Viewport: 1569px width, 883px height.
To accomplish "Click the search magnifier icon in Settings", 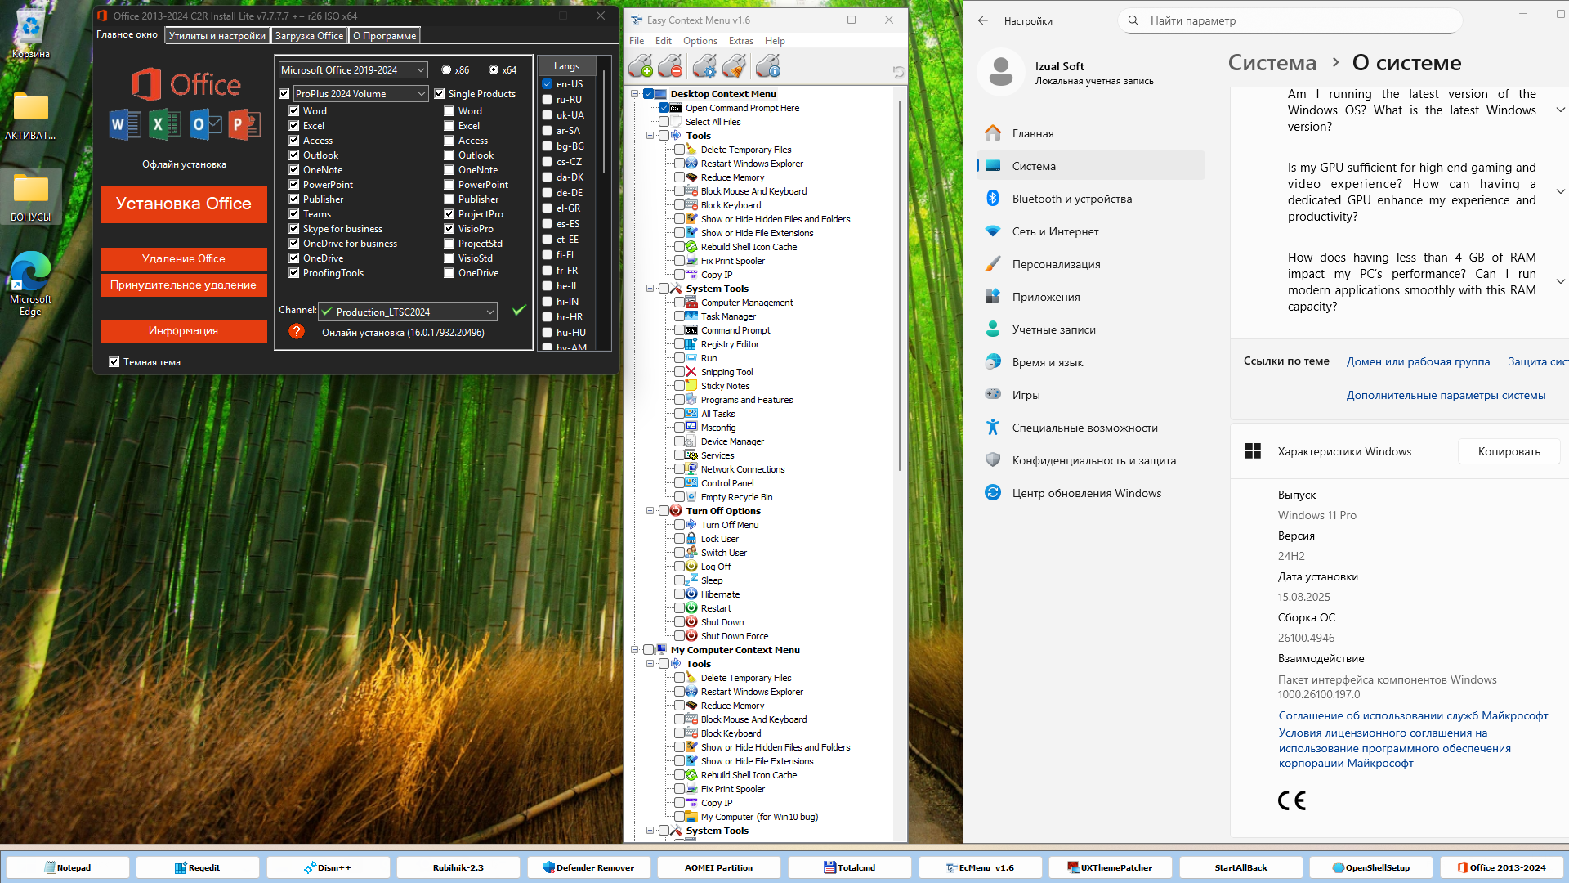I will click(x=1133, y=20).
